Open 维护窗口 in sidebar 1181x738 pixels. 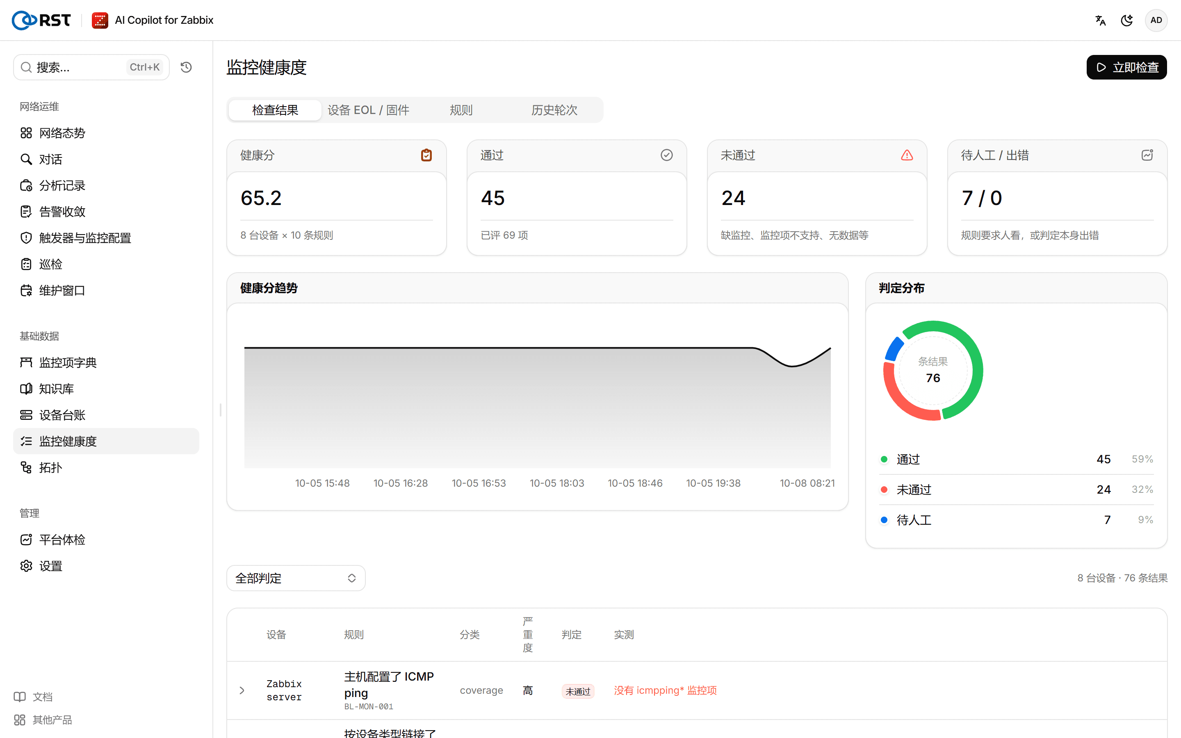click(x=106, y=290)
